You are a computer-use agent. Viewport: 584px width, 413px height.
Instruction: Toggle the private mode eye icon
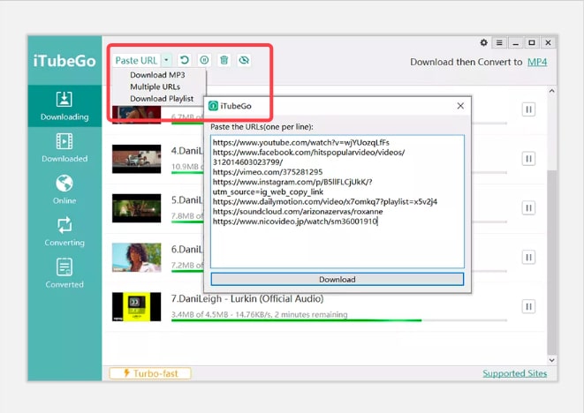(x=244, y=60)
